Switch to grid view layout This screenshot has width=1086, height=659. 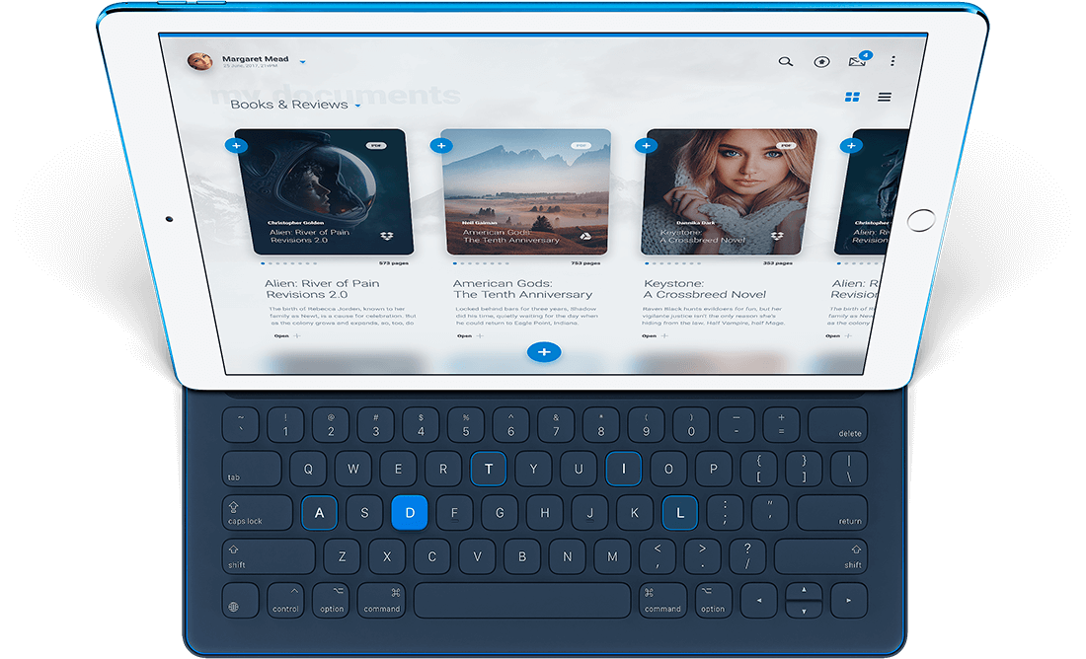tap(852, 97)
